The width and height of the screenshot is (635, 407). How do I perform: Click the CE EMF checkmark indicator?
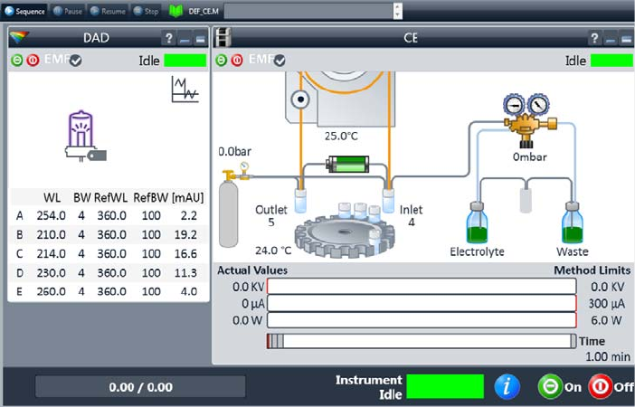(280, 61)
